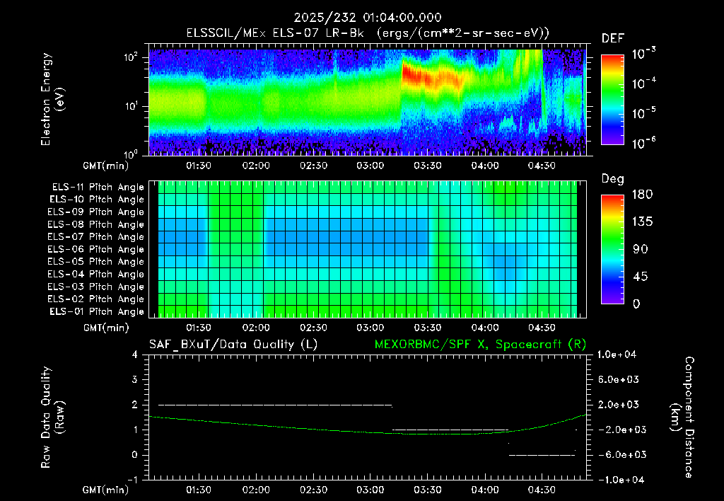Screen dimensions: 724x501
Task: Select the ELS-03 Pitch Angle row label
Action: coord(96,287)
